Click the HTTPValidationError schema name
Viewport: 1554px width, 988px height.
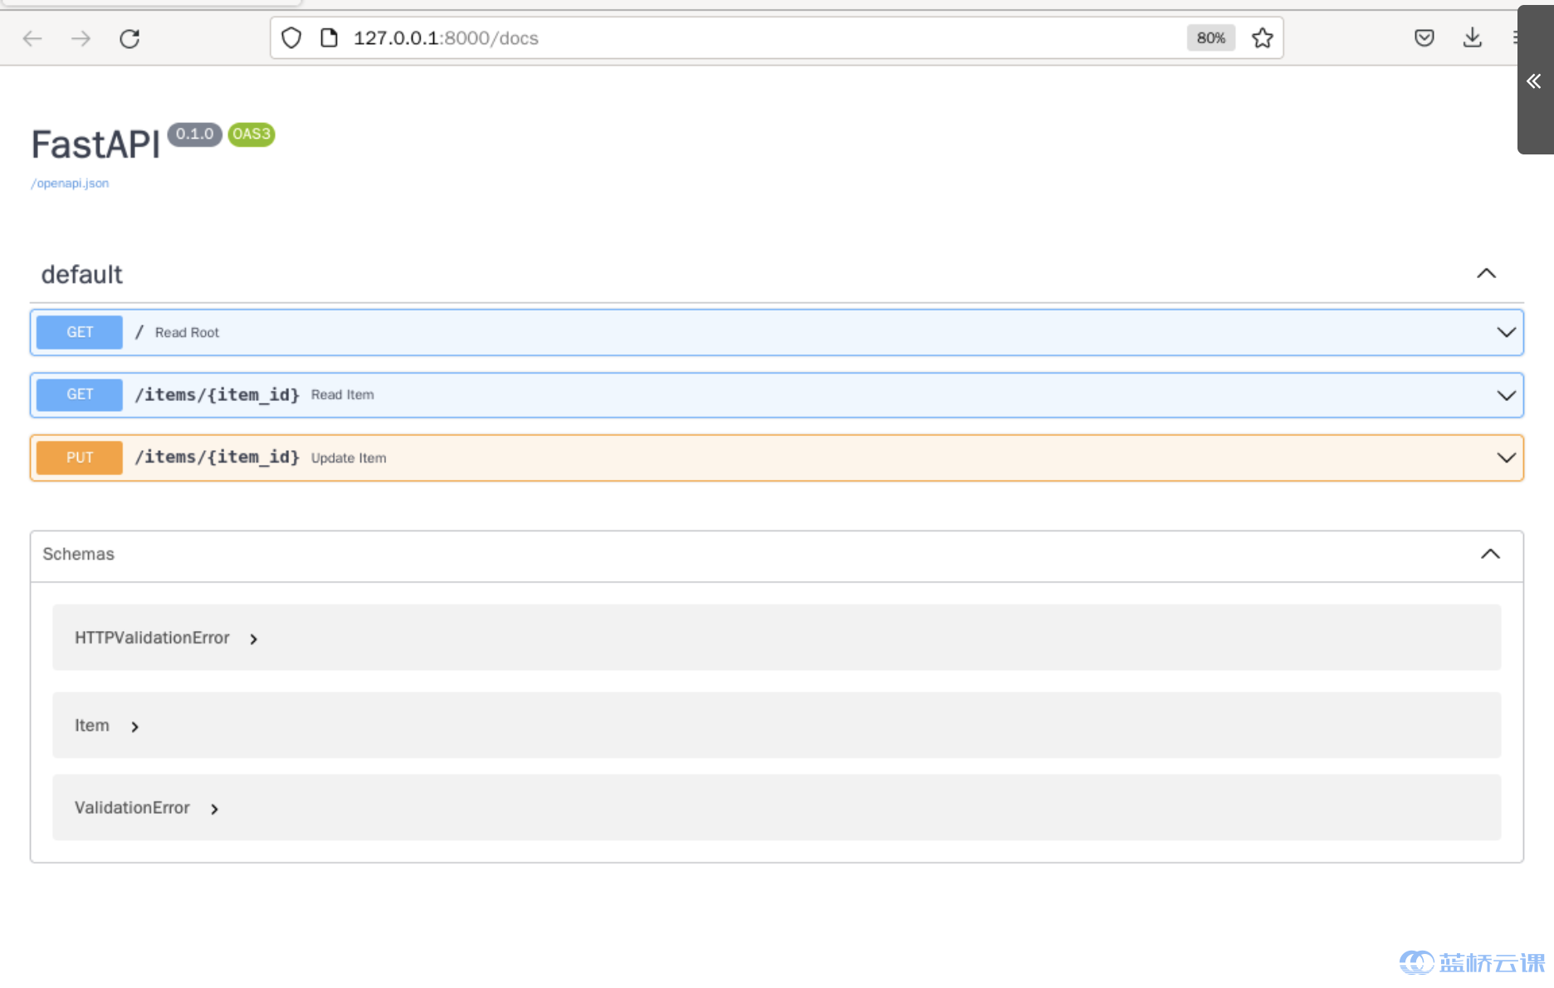152,638
